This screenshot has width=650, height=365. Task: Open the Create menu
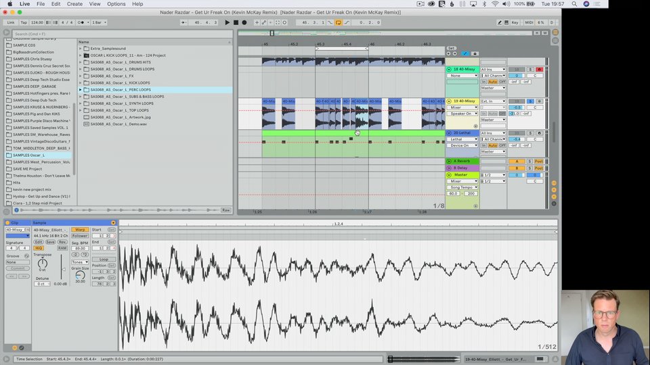click(x=74, y=4)
